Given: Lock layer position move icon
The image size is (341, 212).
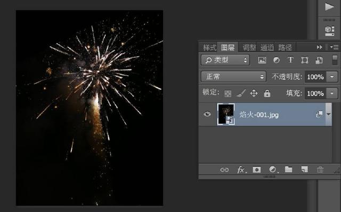Looking at the screenshot, I should click(x=254, y=94).
